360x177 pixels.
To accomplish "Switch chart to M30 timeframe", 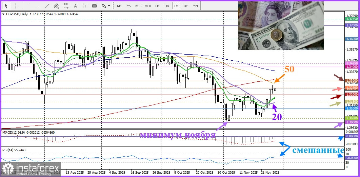I will (x=148, y=6).
